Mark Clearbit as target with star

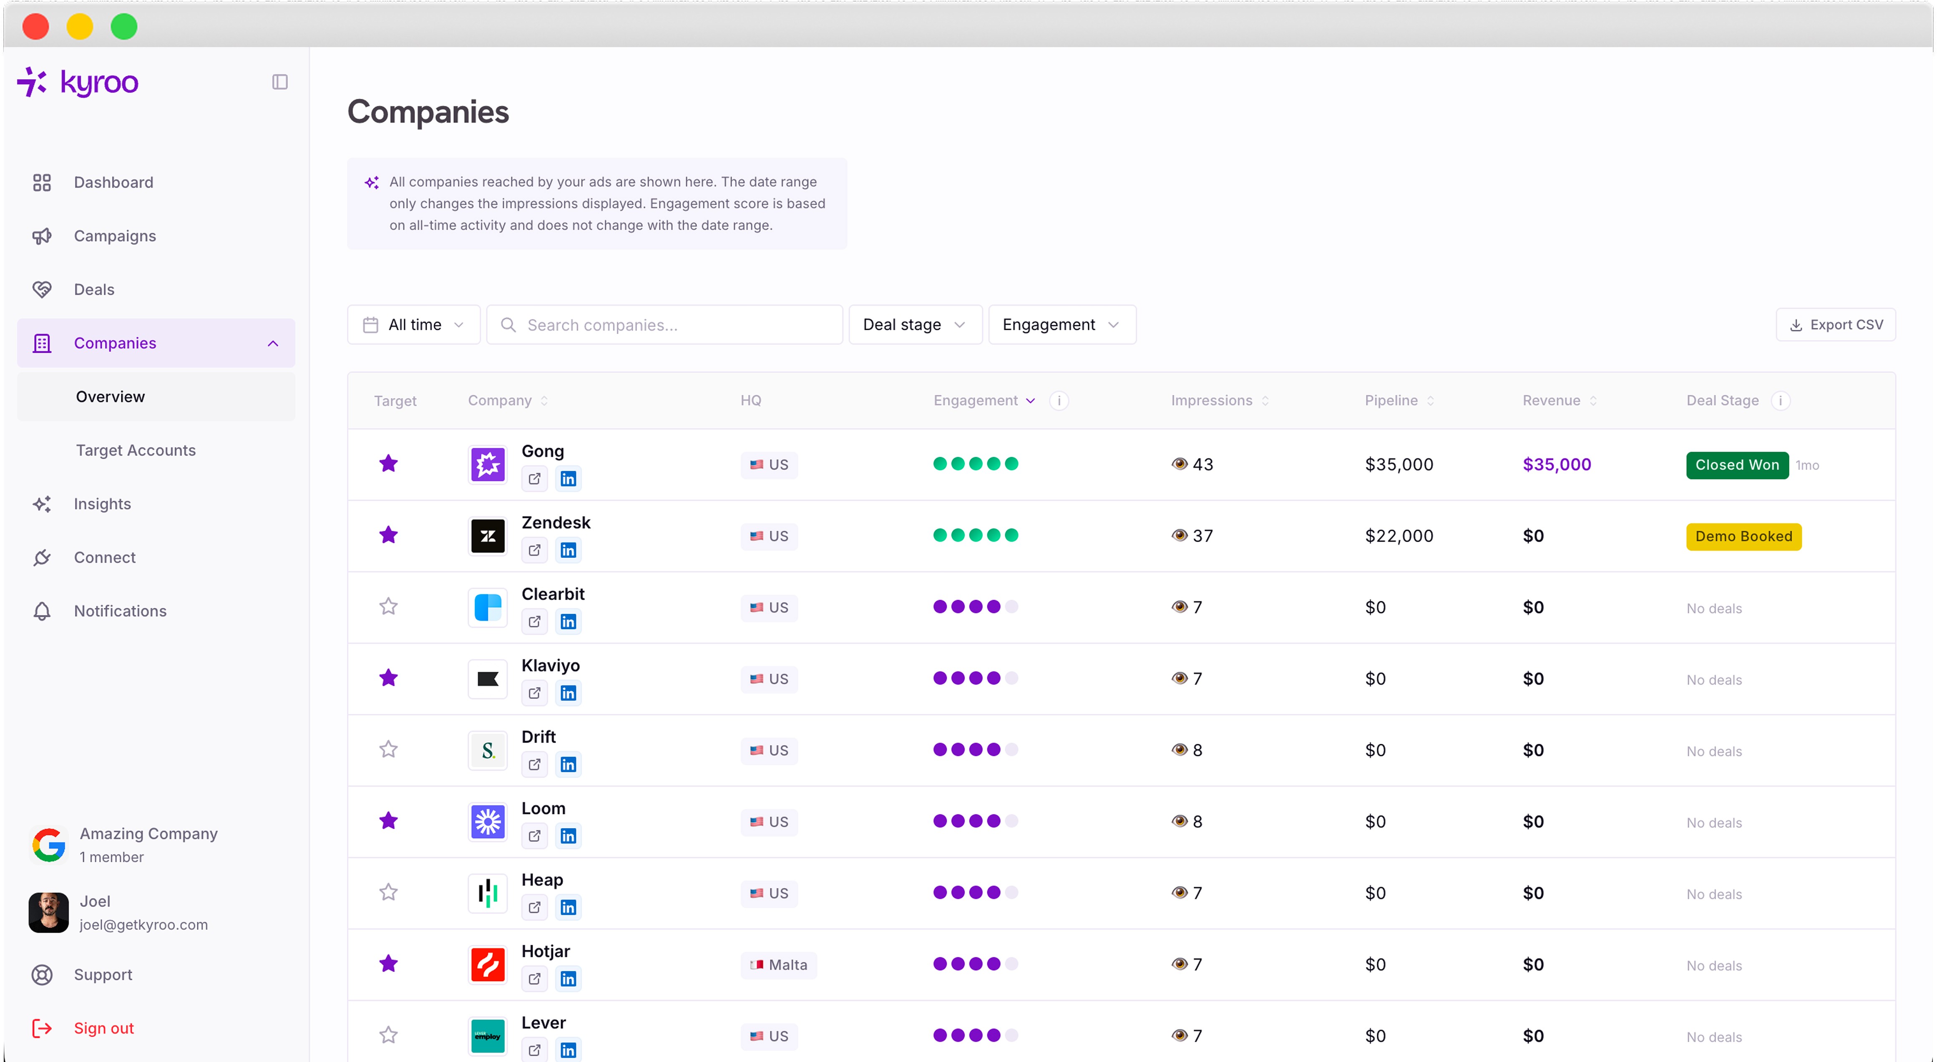[388, 607]
